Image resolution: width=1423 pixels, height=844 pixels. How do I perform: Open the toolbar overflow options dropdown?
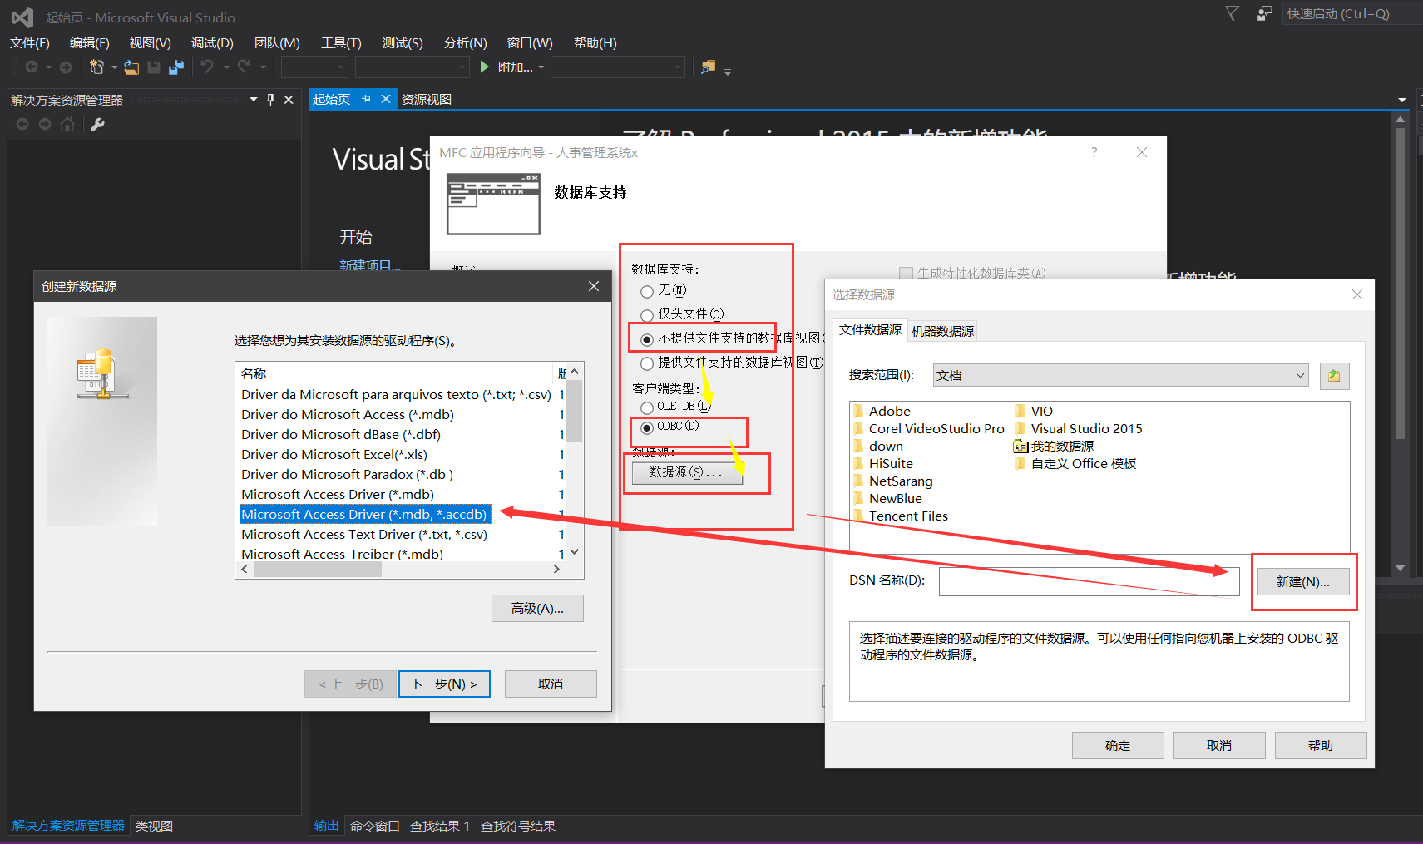728,72
